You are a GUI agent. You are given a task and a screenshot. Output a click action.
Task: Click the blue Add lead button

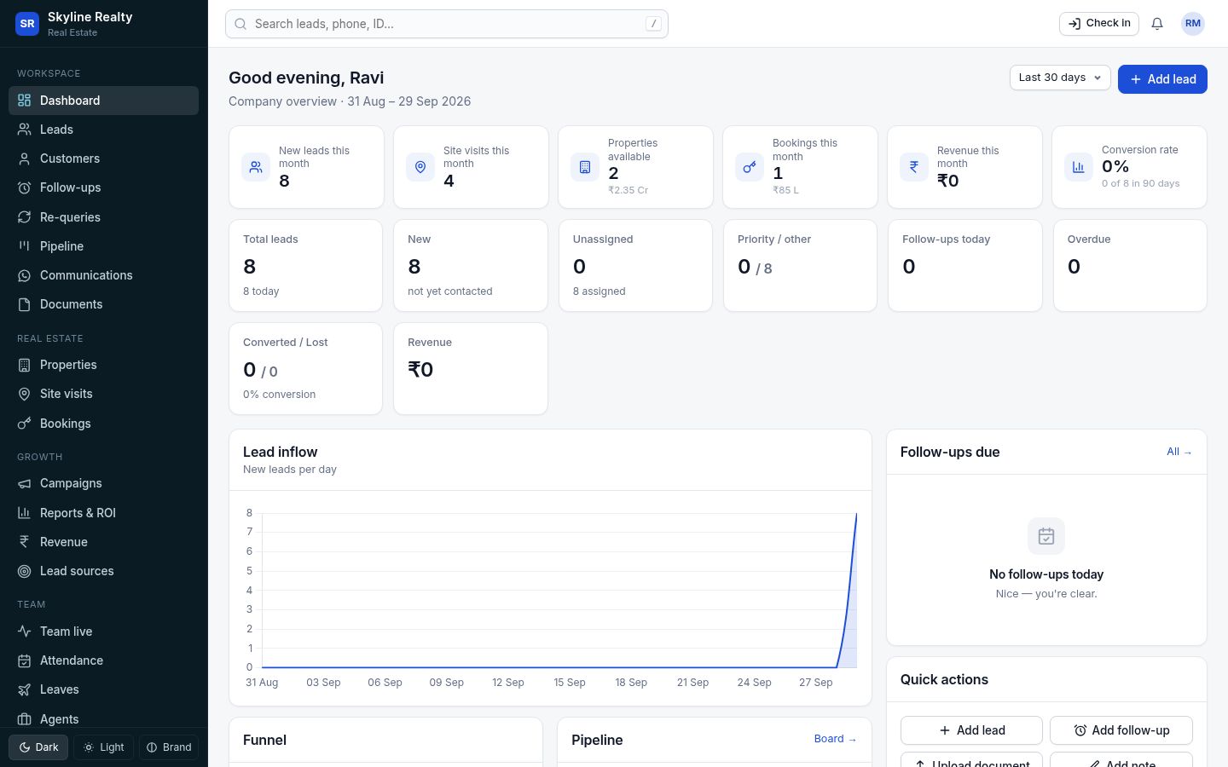(x=1162, y=79)
